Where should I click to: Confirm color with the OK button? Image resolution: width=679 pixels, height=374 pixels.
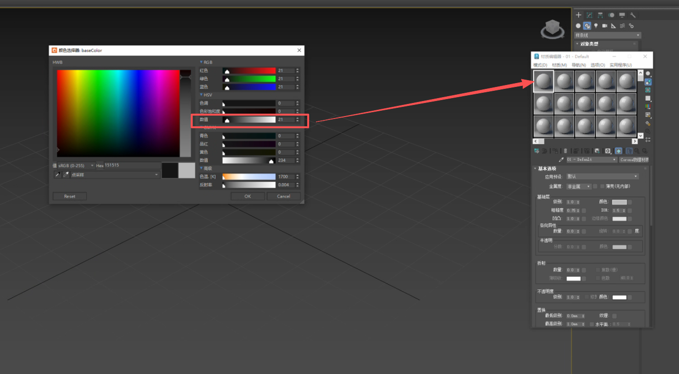(x=248, y=196)
